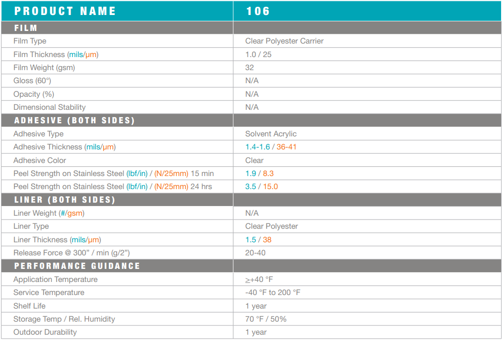This screenshot has height=340, width=503.
Task: Click the 'Outdoor Durability' row label
Action: coord(45,332)
